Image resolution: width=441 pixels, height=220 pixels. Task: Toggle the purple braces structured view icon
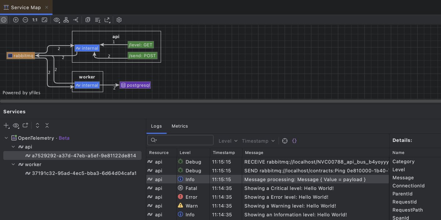tap(294, 141)
